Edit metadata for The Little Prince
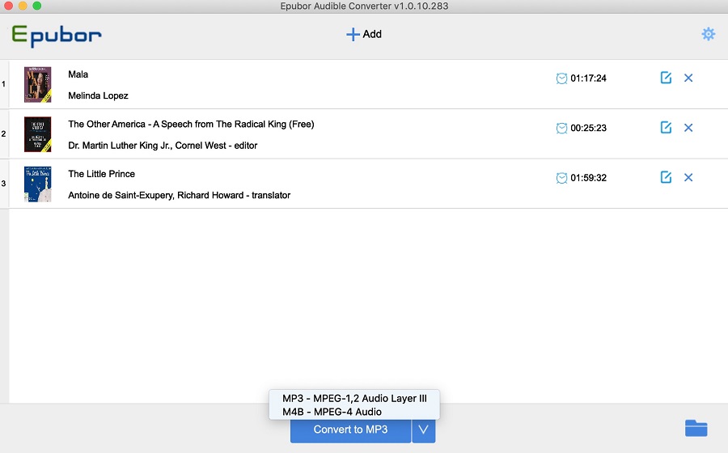Screen dimensions: 728x453 coord(666,177)
